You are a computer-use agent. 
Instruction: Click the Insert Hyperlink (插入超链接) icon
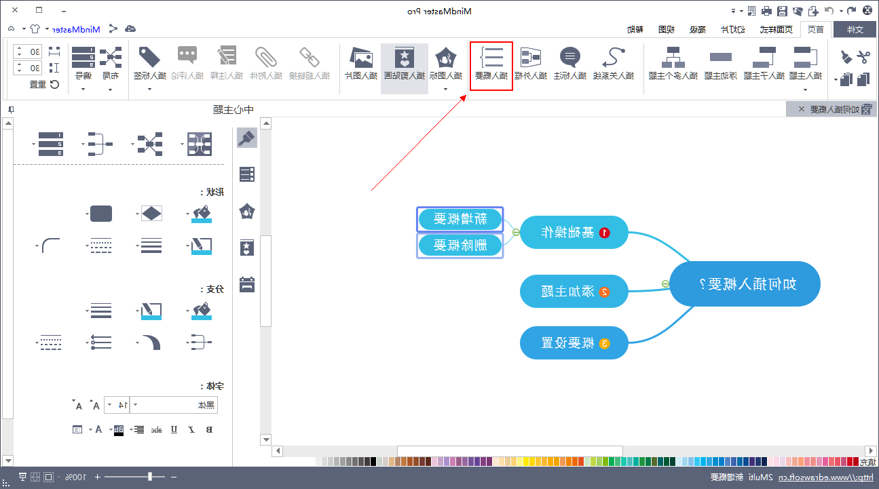[310, 57]
